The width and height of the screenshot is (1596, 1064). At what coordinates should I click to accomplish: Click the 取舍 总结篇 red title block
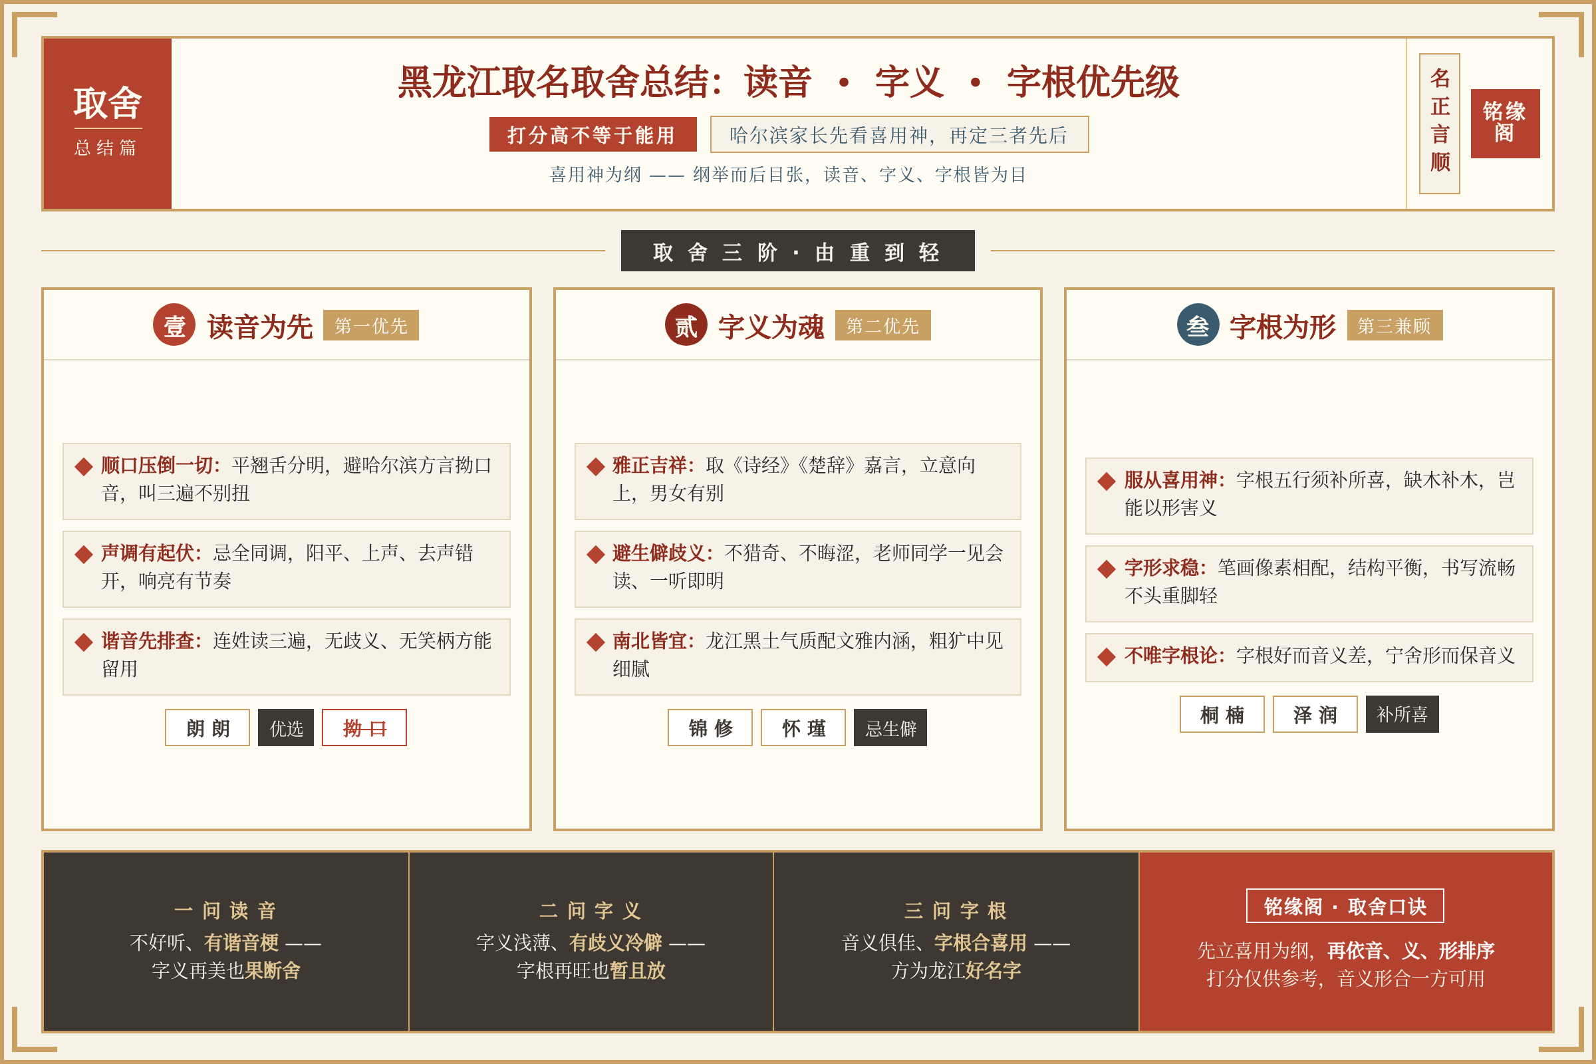[108, 124]
